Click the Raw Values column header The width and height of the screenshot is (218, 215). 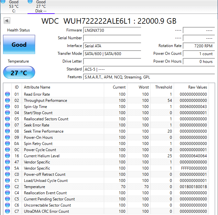[191, 87]
